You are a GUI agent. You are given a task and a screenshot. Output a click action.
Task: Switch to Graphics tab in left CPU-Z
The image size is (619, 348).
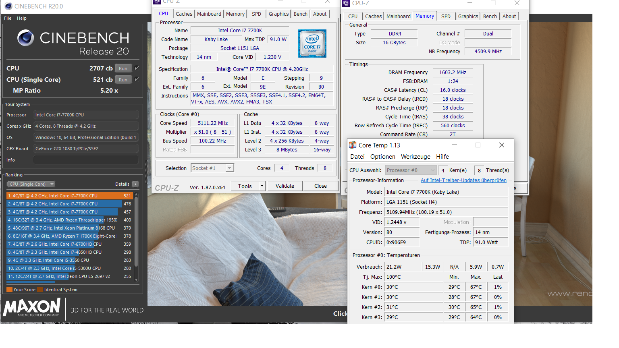click(278, 14)
